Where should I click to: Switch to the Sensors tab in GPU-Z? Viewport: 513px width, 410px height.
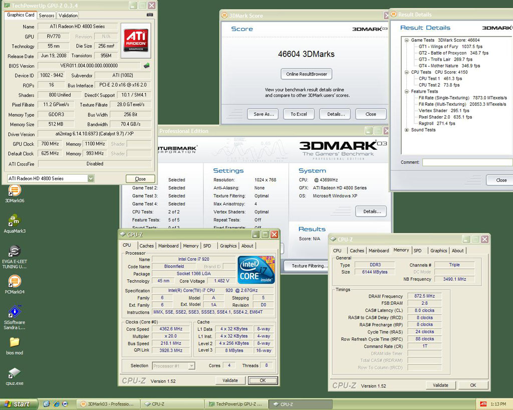tap(47, 16)
